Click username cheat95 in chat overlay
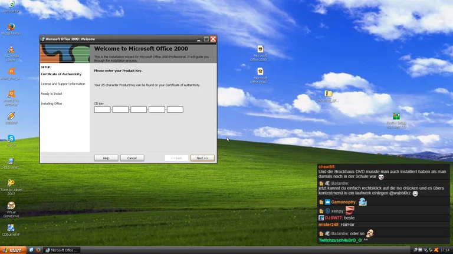 click(x=327, y=167)
